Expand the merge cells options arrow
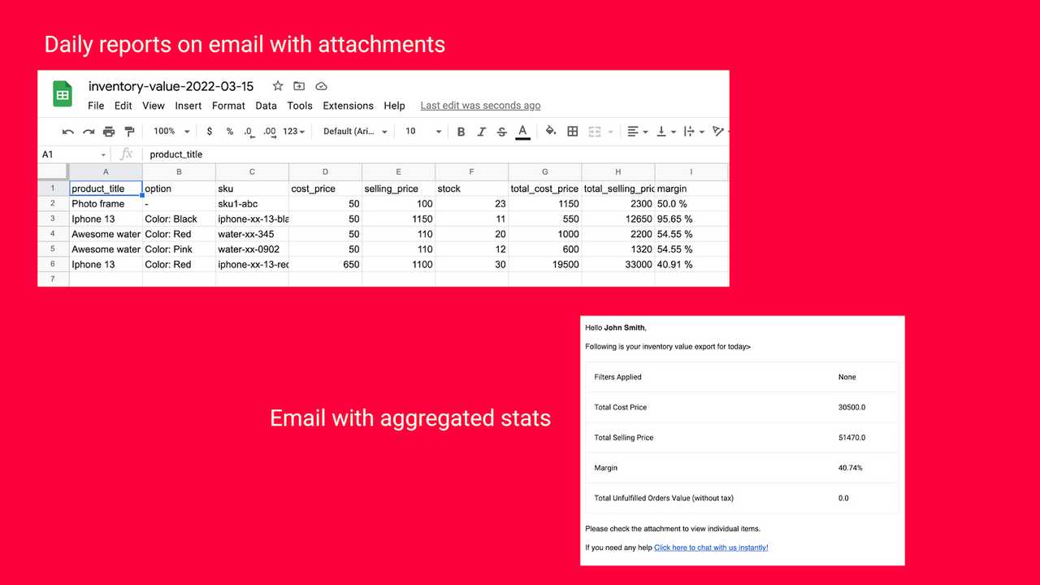 click(610, 132)
